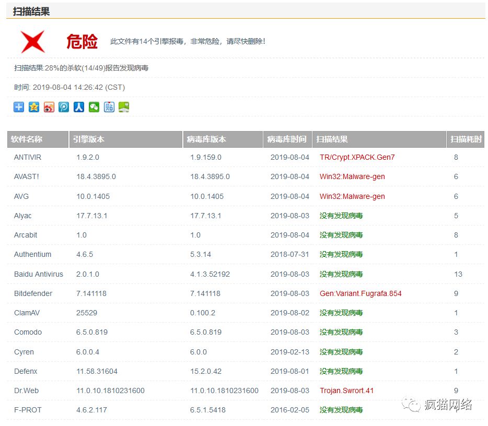Share to Tencent Weibo icon
The height and width of the screenshot is (426, 488).
pos(64,107)
